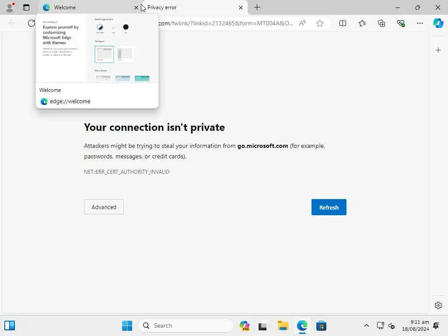
Task: Click the 'Your connection isn't private' heading
Action: (154, 127)
